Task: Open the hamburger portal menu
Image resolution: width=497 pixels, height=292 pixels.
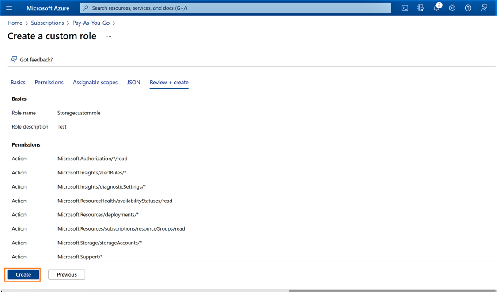Action: [x=9, y=8]
